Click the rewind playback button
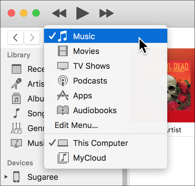195x186 pixels. 59,13
